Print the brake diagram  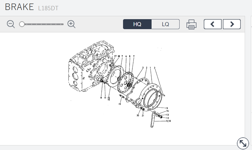tap(191, 24)
